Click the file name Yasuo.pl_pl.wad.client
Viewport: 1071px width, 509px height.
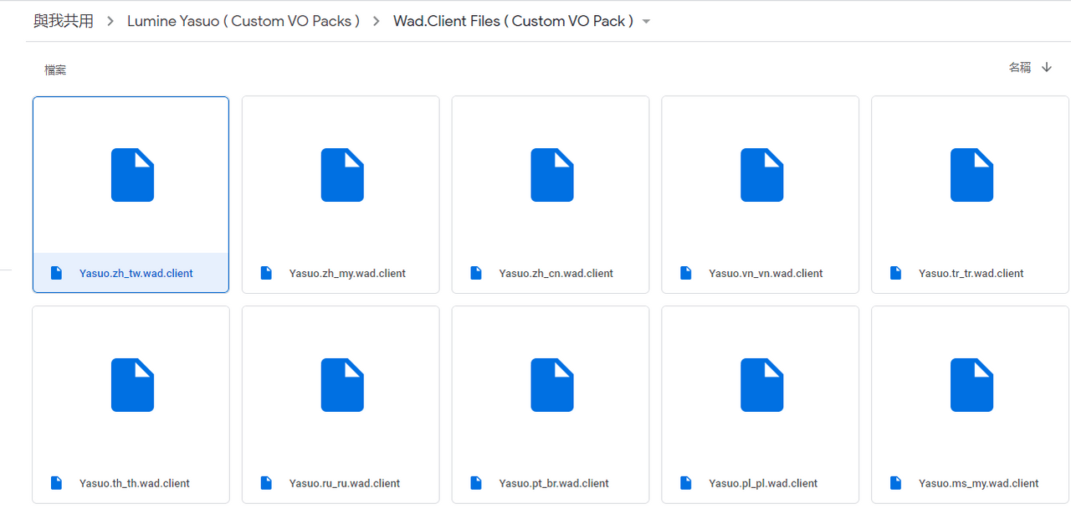pyautogui.click(x=763, y=484)
